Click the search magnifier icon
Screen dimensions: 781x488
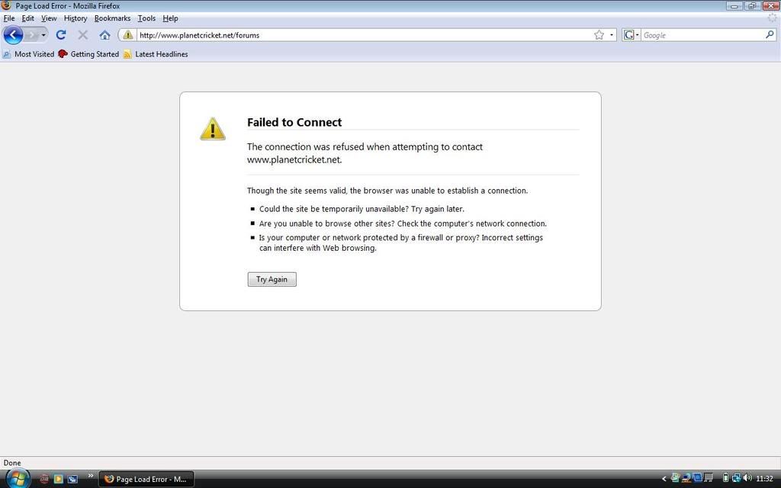point(770,35)
